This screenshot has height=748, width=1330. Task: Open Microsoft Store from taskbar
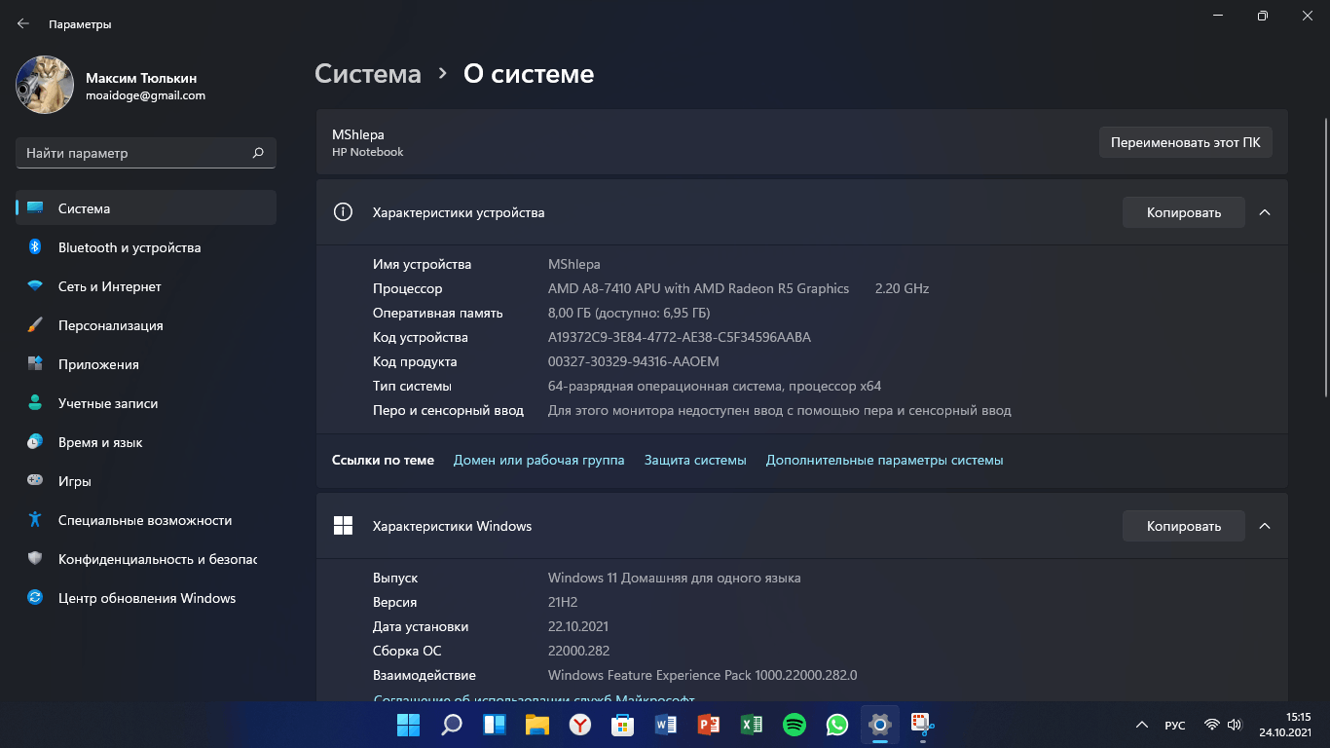[x=622, y=725]
